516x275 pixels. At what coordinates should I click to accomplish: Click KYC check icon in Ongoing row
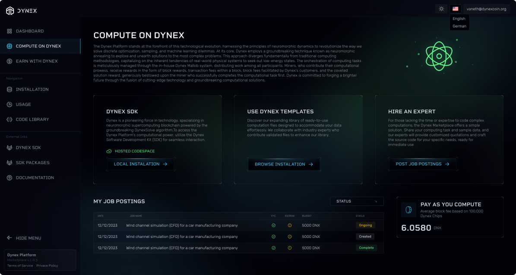click(273, 225)
